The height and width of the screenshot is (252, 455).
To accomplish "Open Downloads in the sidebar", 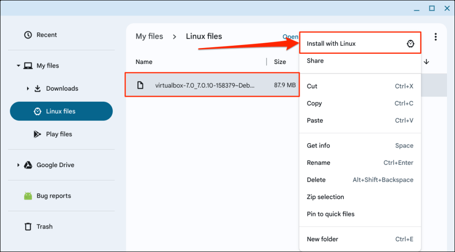I will pyautogui.click(x=61, y=88).
